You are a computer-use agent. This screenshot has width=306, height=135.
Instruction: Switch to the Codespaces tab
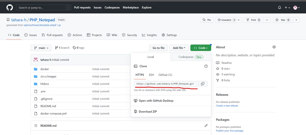(191, 57)
